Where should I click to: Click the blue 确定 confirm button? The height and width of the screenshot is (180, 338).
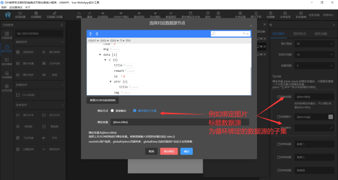point(186,151)
